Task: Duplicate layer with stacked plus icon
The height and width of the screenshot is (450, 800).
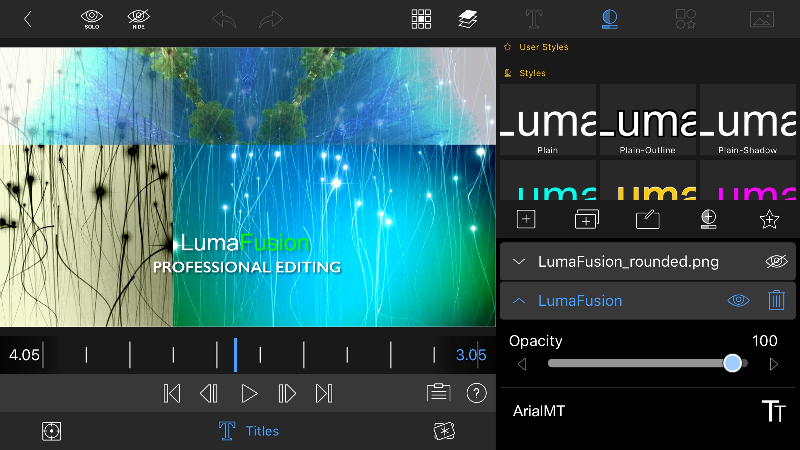Action: 587,219
